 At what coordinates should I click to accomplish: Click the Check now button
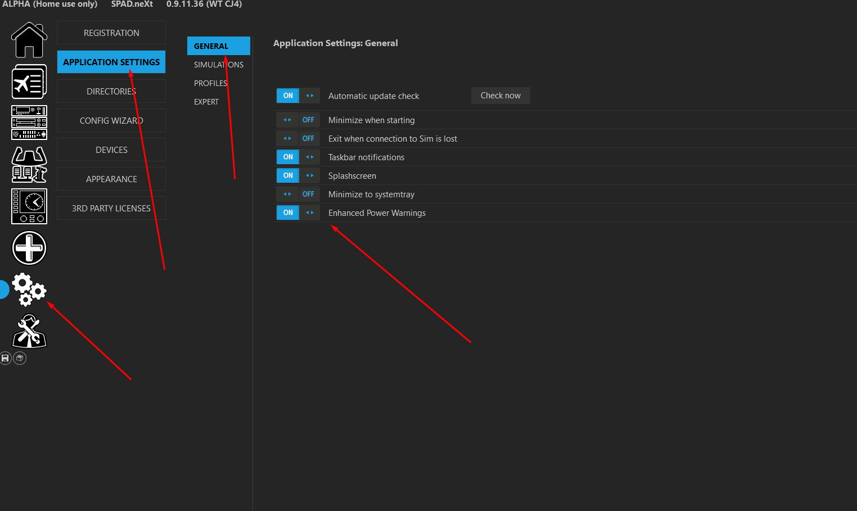point(500,96)
